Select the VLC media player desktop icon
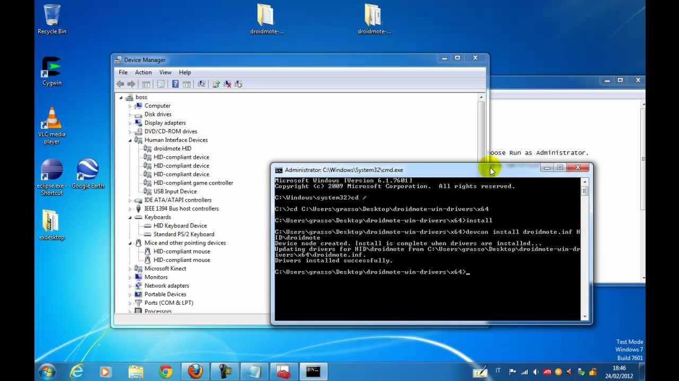This screenshot has height=381, width=679. point(52,125)
